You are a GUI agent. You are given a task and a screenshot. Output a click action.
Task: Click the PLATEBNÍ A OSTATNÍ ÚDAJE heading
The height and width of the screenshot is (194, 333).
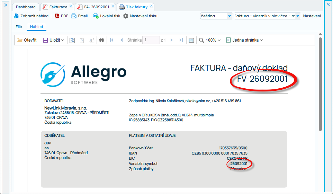(152, 135)
